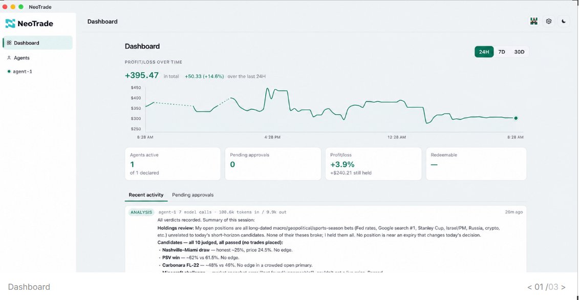Go to the next slide arrow
The width and height of the screenshot is (580, 300).
click(x=563, y=287)
